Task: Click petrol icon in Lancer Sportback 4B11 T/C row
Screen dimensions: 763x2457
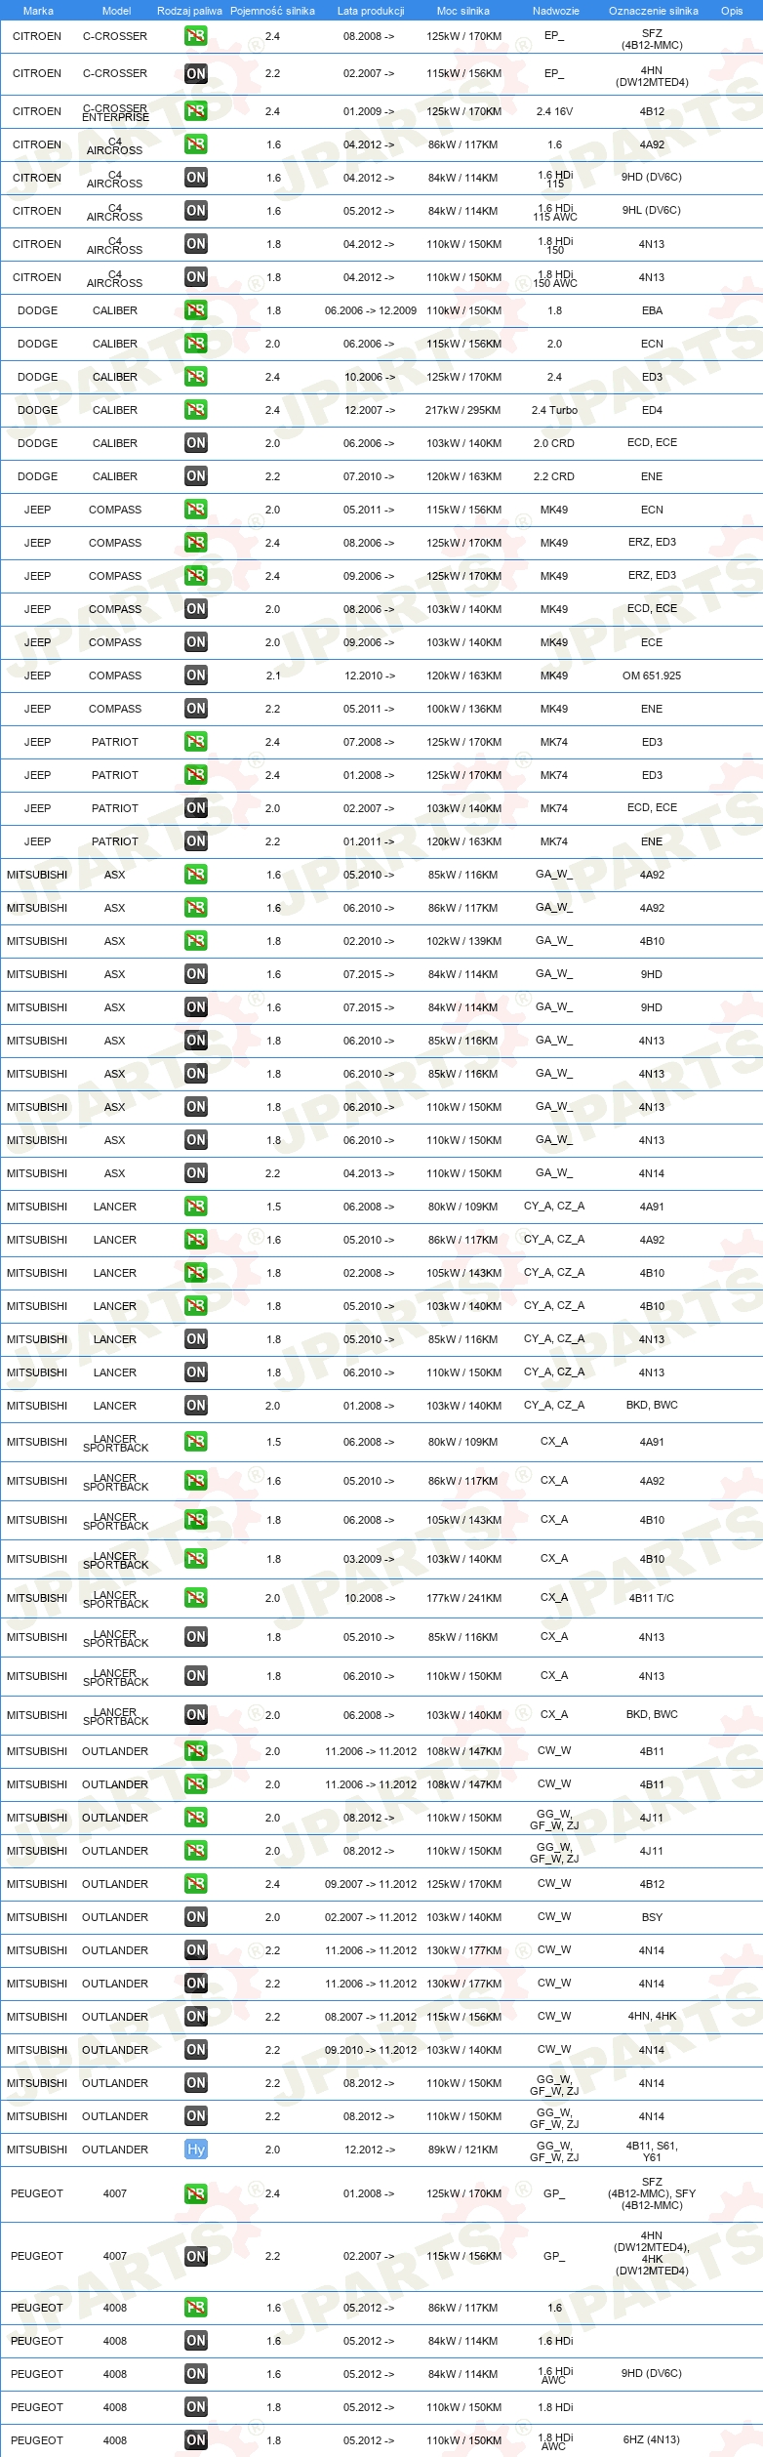Action: [196, 1598]
